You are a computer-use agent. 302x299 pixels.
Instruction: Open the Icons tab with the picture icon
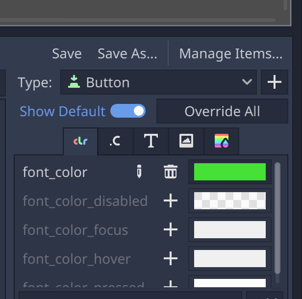click(186, 141)
